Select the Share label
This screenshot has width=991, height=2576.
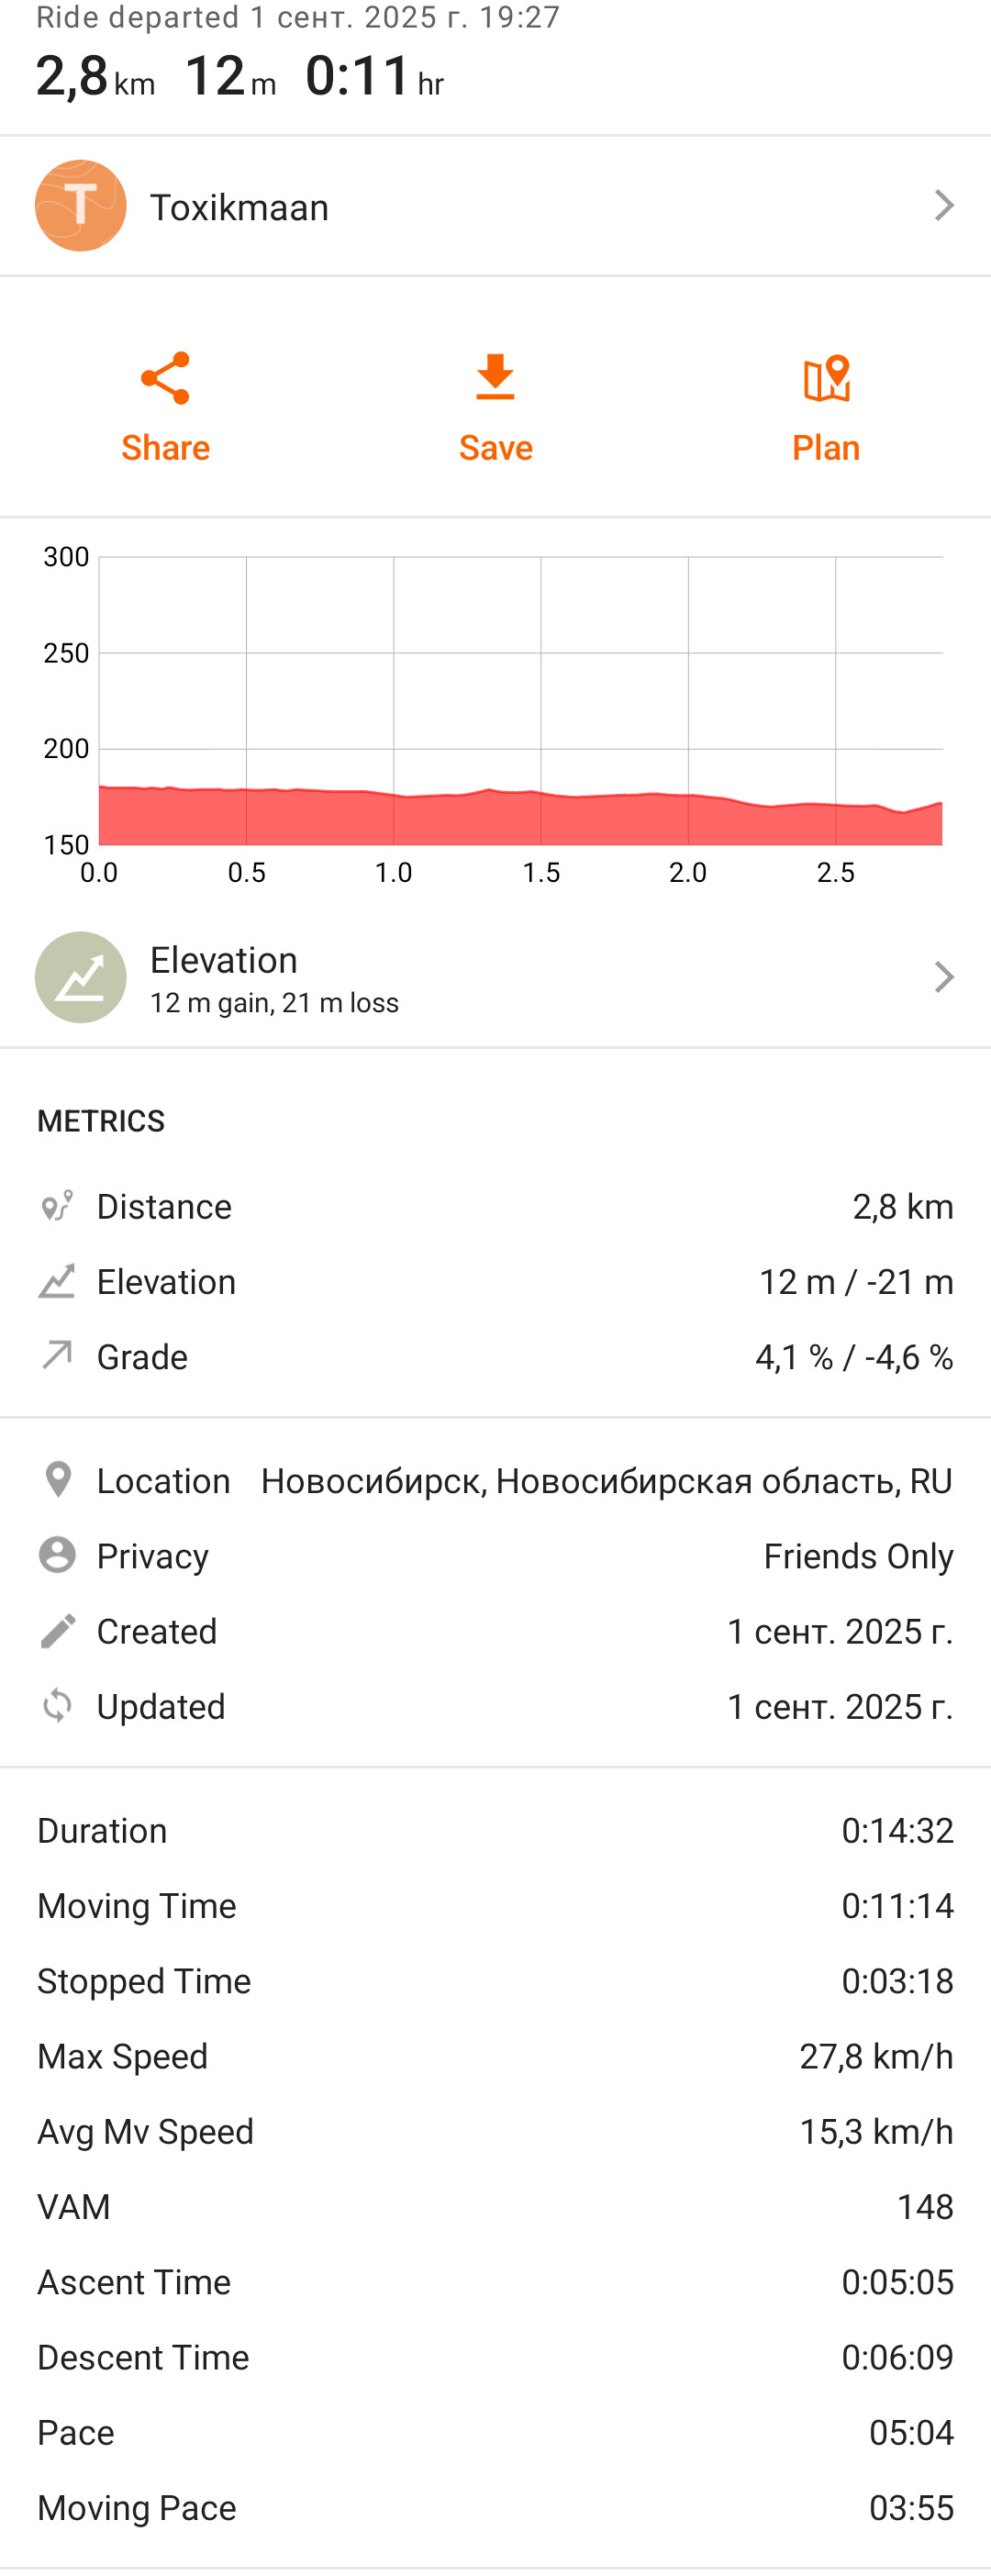pyautogui.click(x=165, y=447)
